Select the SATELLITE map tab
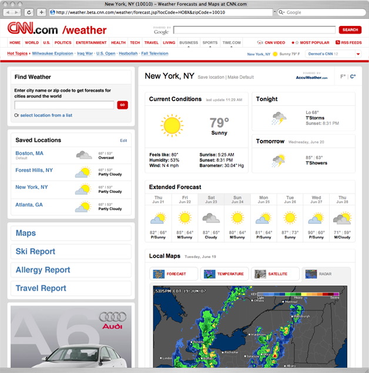This screenshot has width=369, height=373. coord(276,274)
